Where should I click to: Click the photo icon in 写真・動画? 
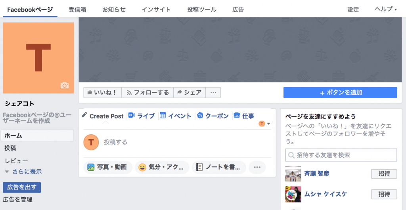(x=91, y=167)
